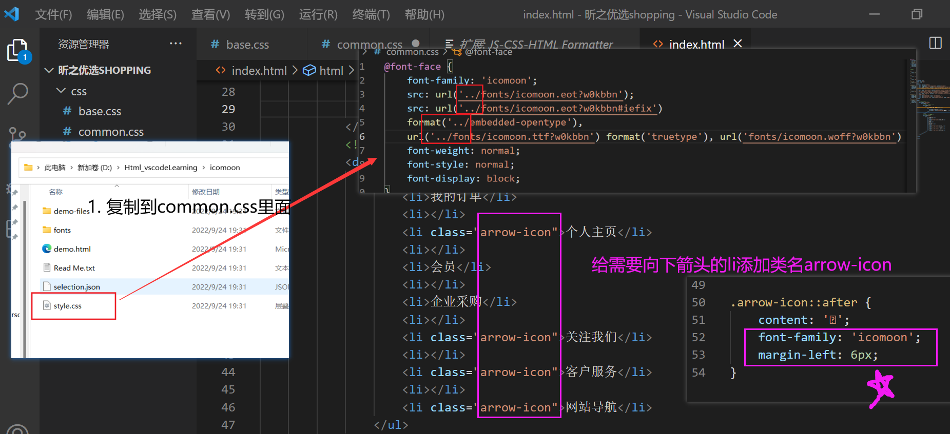Click line number 52 in the CSS snippet
Viewport: 950px width, 434px height.
[x=699, y=337]
